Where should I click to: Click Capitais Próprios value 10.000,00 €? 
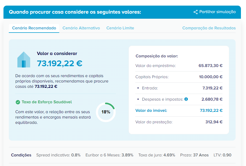coord(211,77)
